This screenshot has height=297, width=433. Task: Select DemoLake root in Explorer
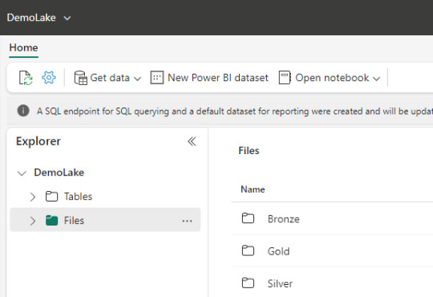pyautogui.click(x=59, y=173)
